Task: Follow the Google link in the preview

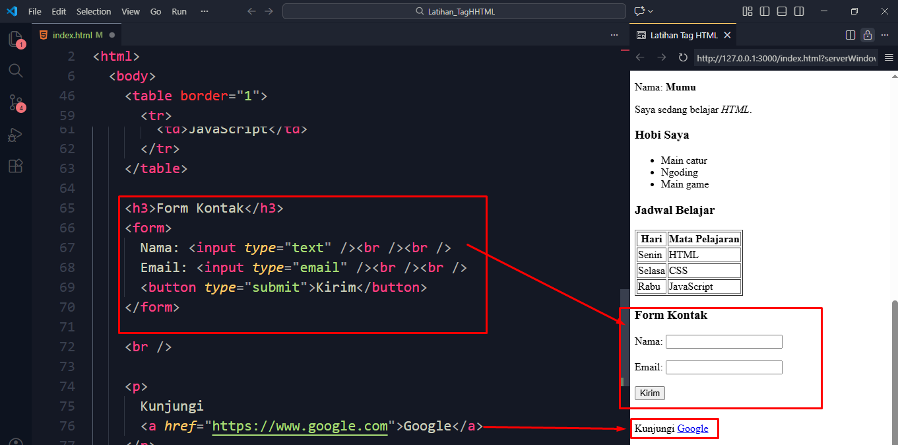Action: click(x=692, y=428)
